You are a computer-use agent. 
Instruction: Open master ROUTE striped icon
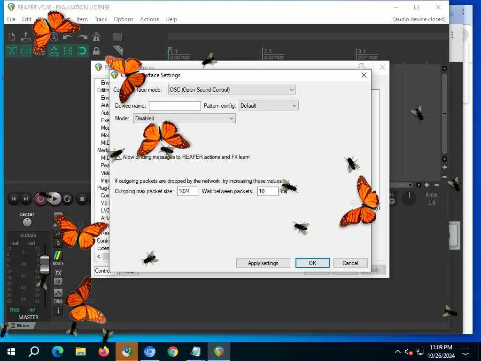point(58,255)
